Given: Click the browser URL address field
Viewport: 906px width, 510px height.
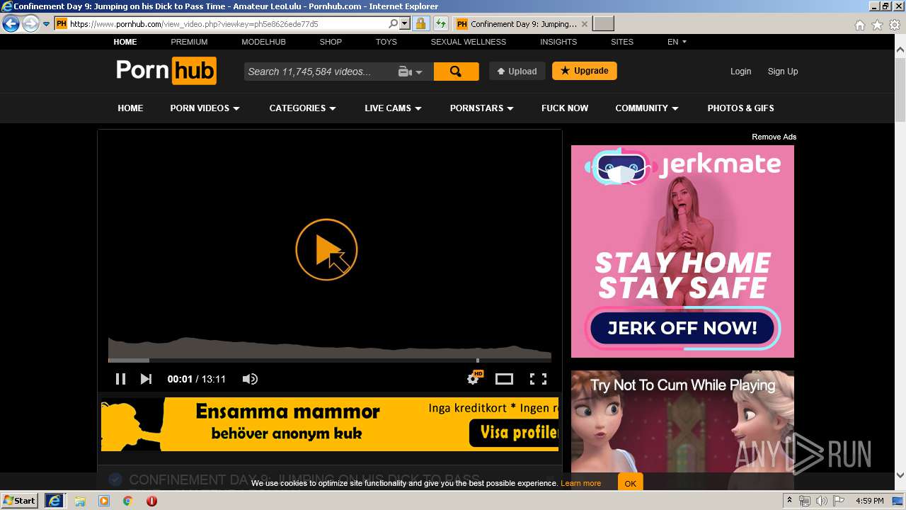Looking at the screenshot, I should click(228, 24).
